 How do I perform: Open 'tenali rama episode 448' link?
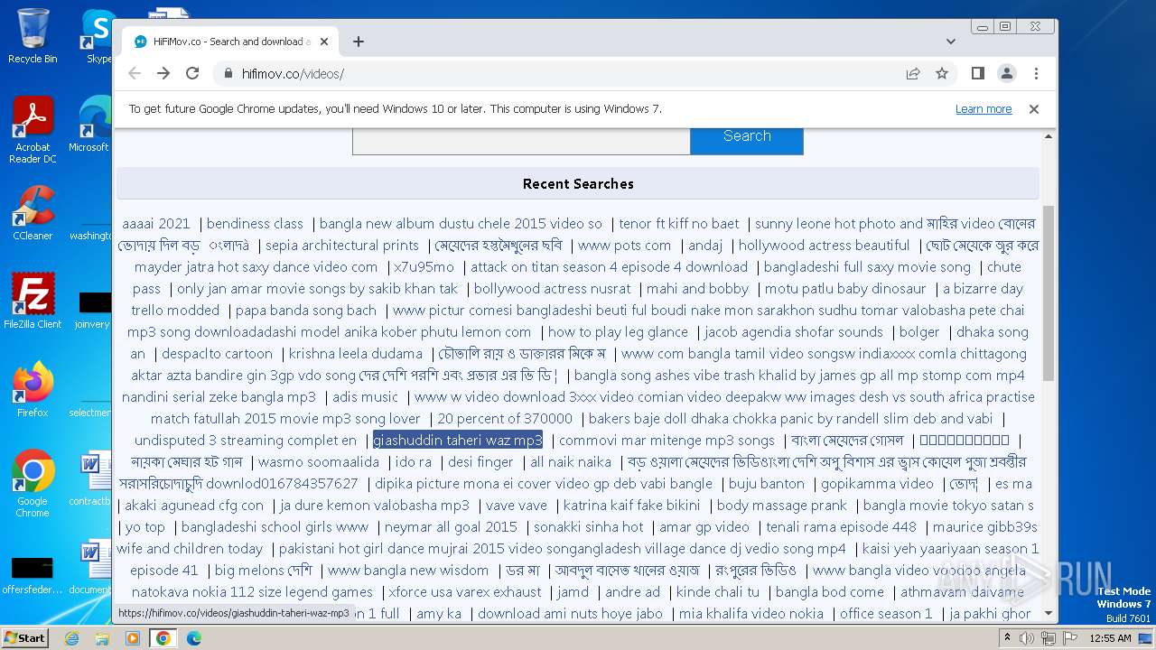coord(842,527)
